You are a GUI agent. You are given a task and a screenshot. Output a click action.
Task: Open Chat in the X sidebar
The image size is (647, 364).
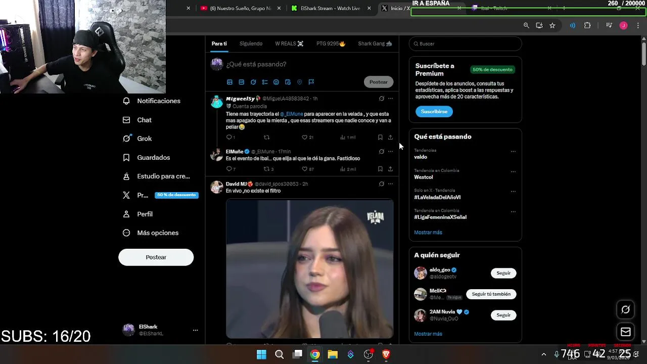point(137,120)
